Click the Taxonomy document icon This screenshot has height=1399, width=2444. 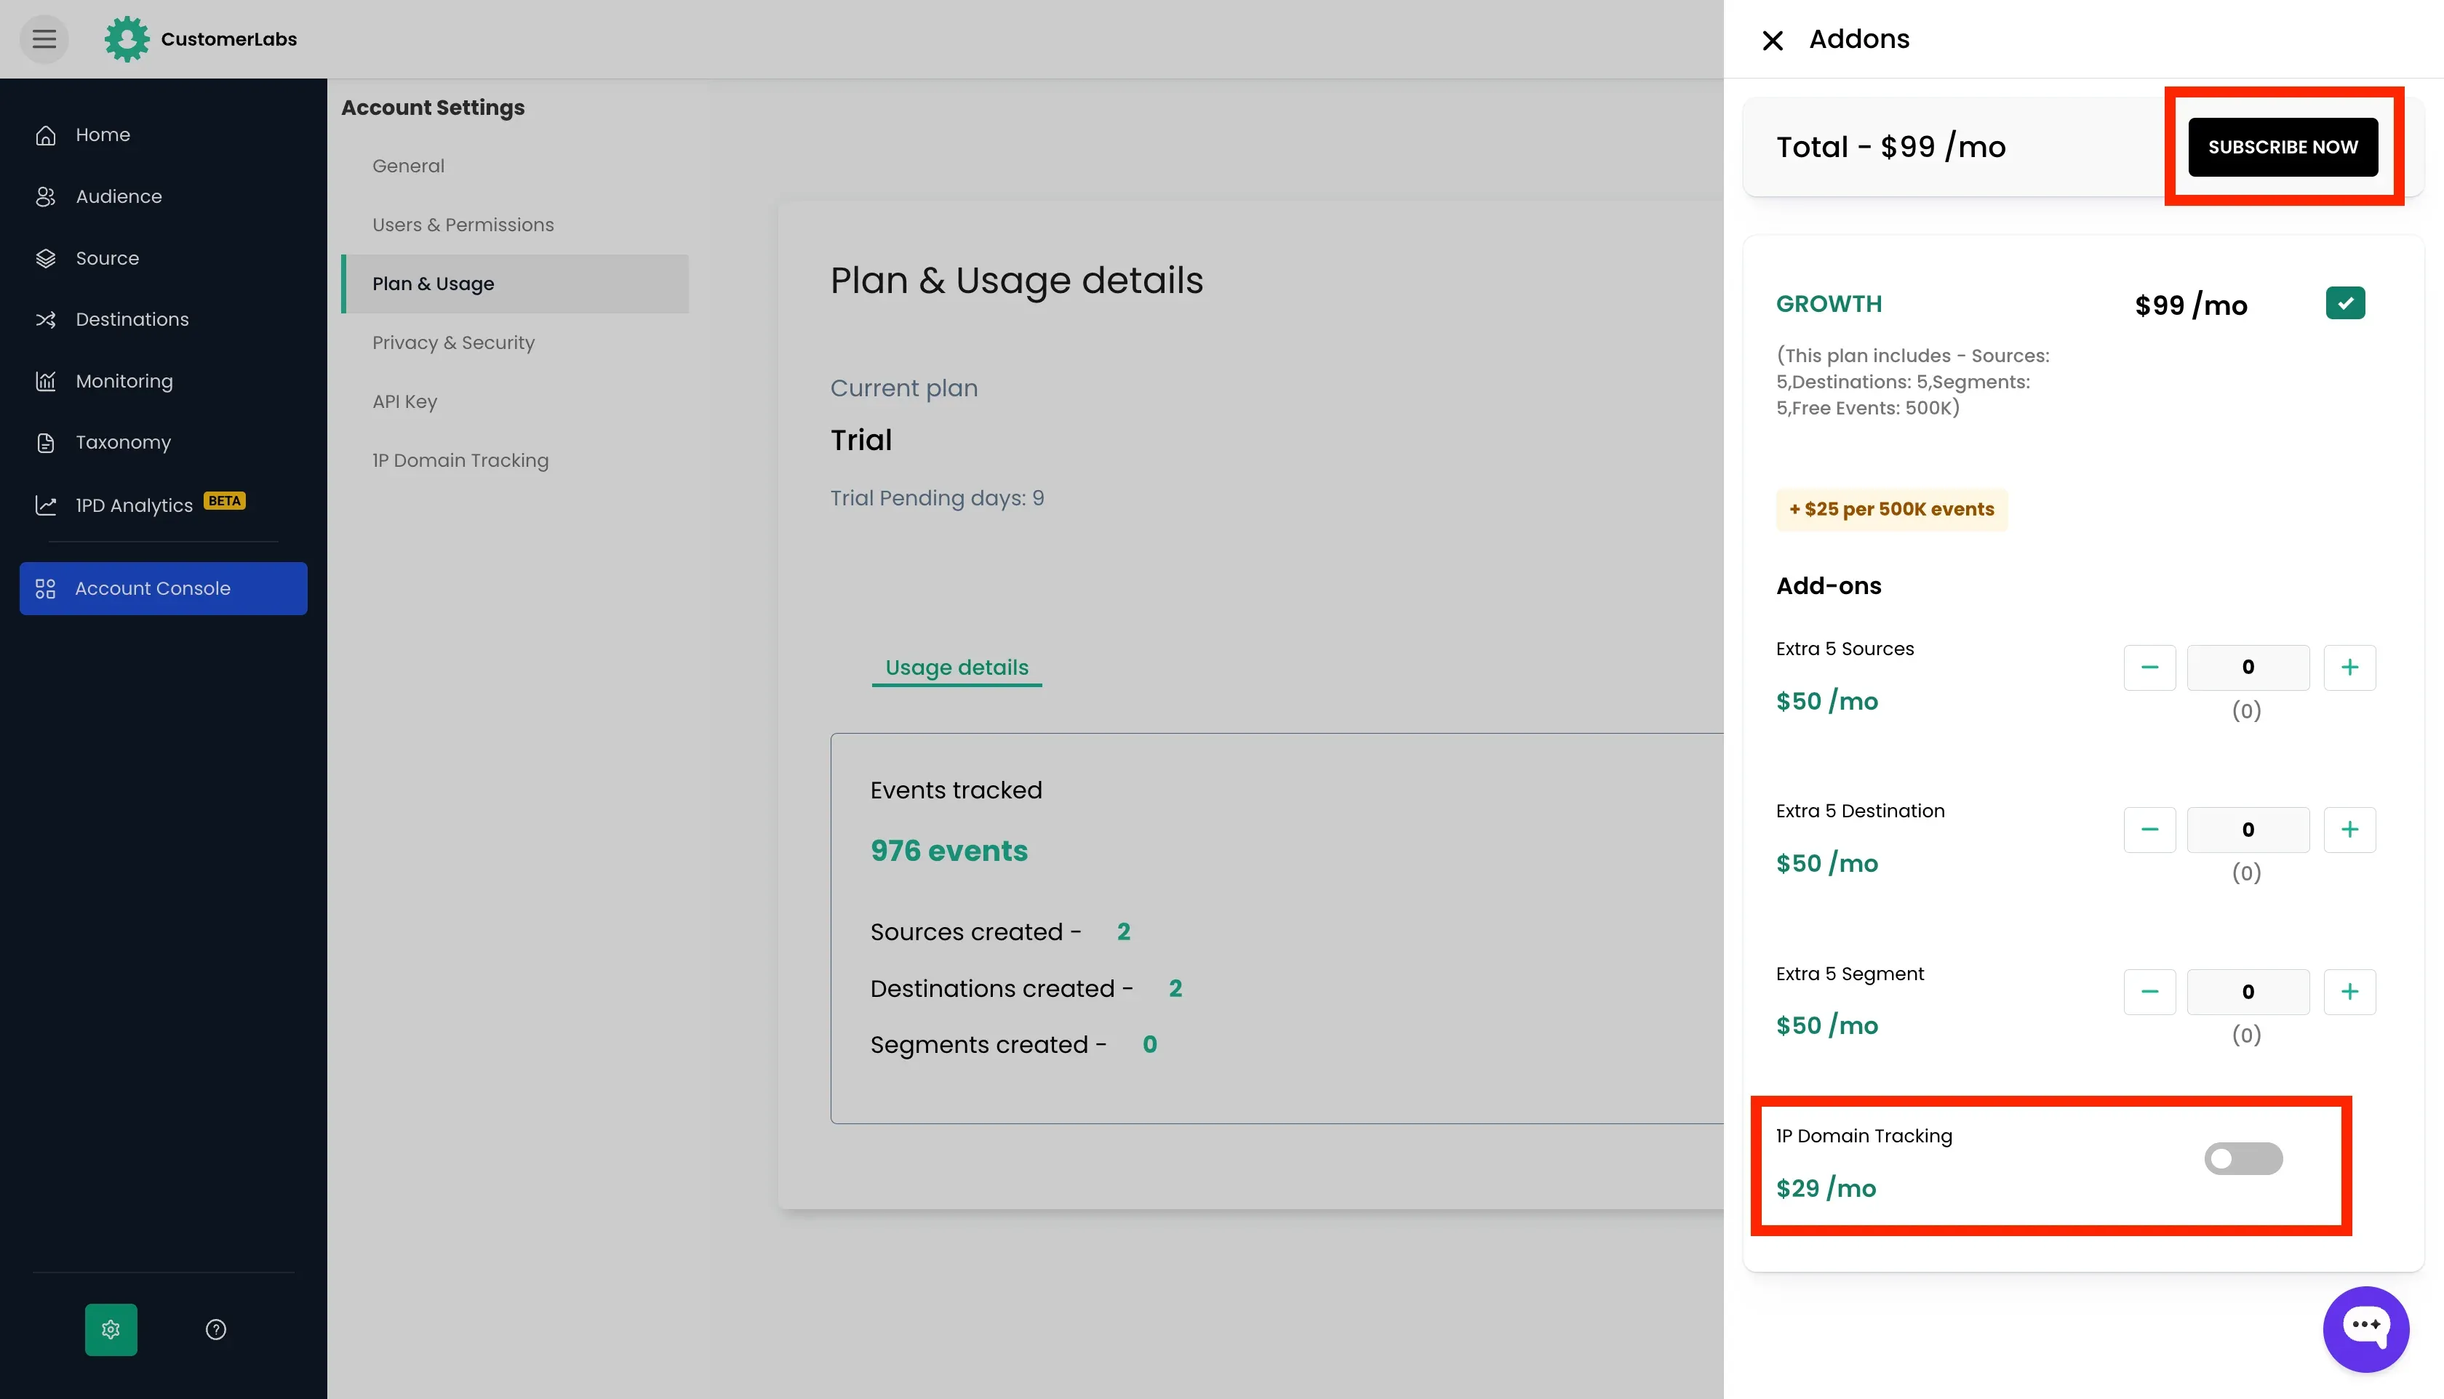click(45, 443)
